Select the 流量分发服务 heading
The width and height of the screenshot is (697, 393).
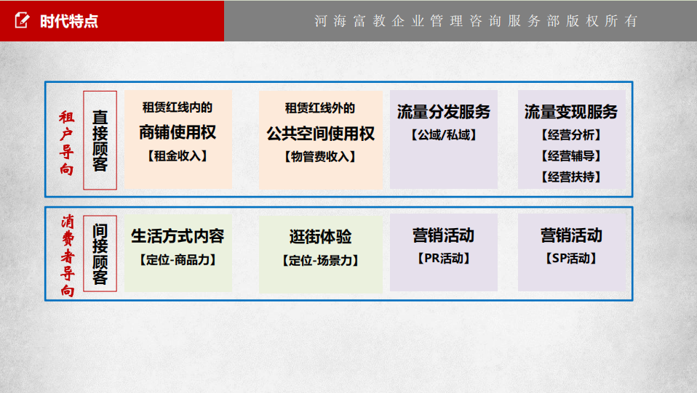(x=444, y=111)
